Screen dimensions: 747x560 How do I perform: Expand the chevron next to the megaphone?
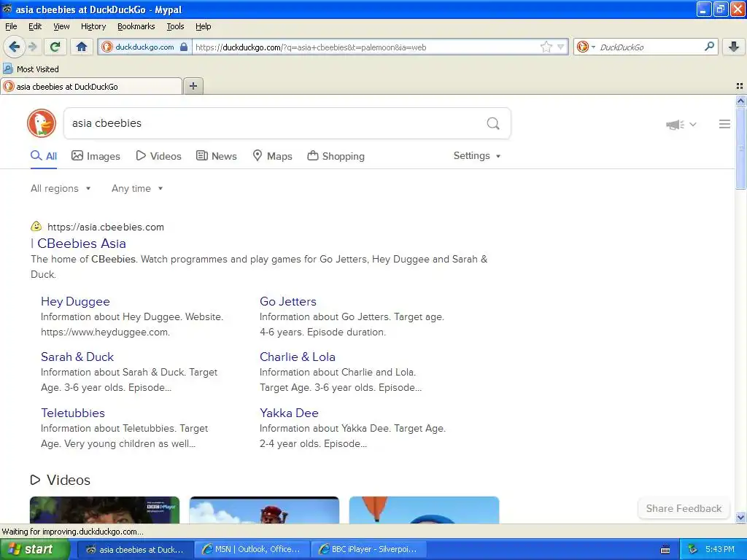click(x=693, y=125)
